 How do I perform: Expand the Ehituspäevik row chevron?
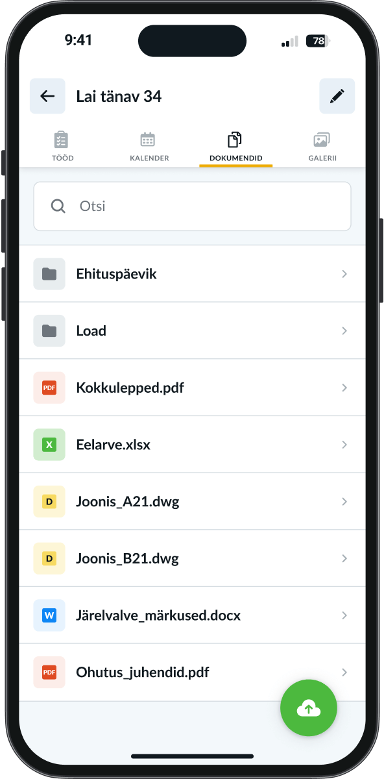pos(344,274)
